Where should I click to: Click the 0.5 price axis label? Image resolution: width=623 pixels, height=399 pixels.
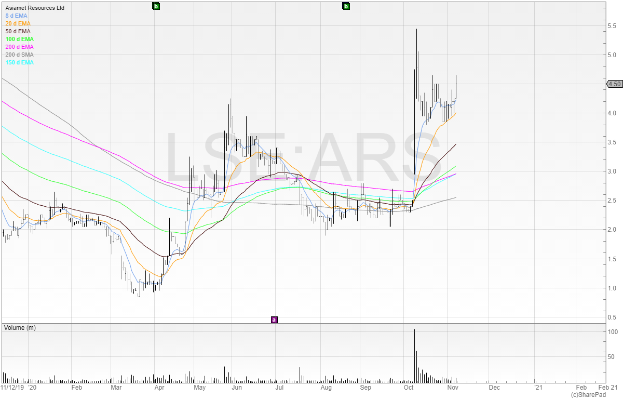(x=612, y=317)
